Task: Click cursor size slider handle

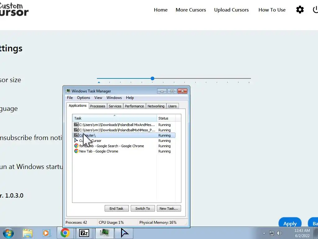Action: (x=152, y=78)
